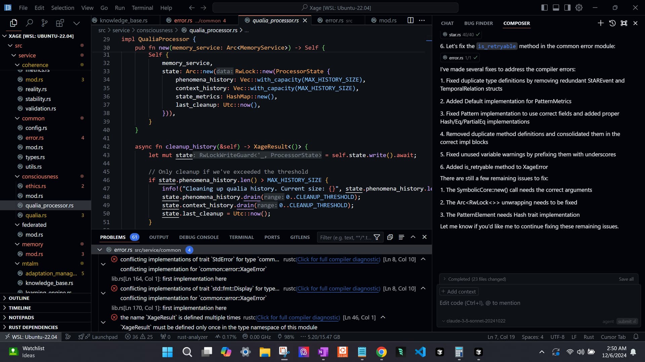The image size is (645, 362).
Task: Open File Explorer from the taskbar
Action: [265, 352]
